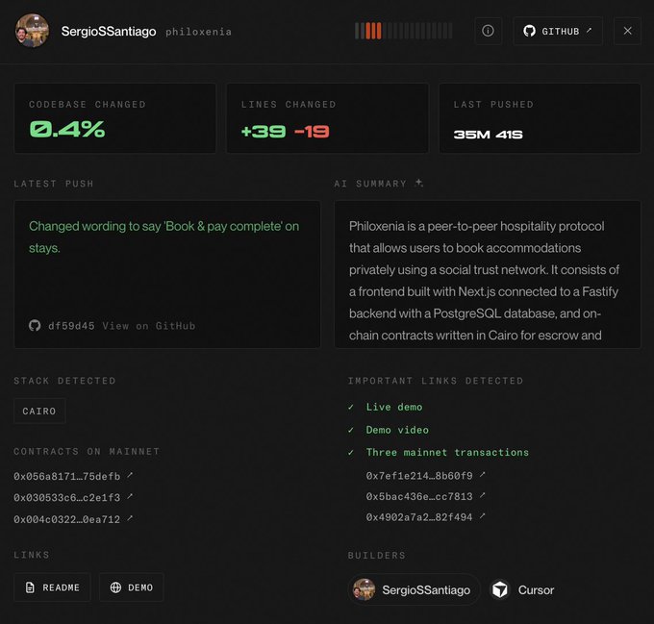Select SergioSSantiago builder chip
Image resolution: width=654 pixels, height=624 pixels.
pos(414,589)
